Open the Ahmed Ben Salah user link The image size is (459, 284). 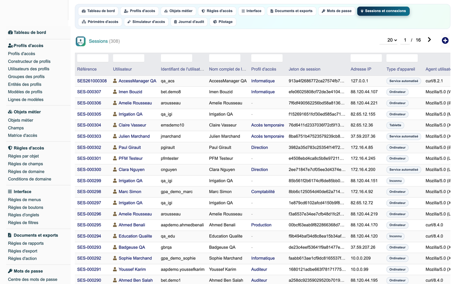coord(135,280)
